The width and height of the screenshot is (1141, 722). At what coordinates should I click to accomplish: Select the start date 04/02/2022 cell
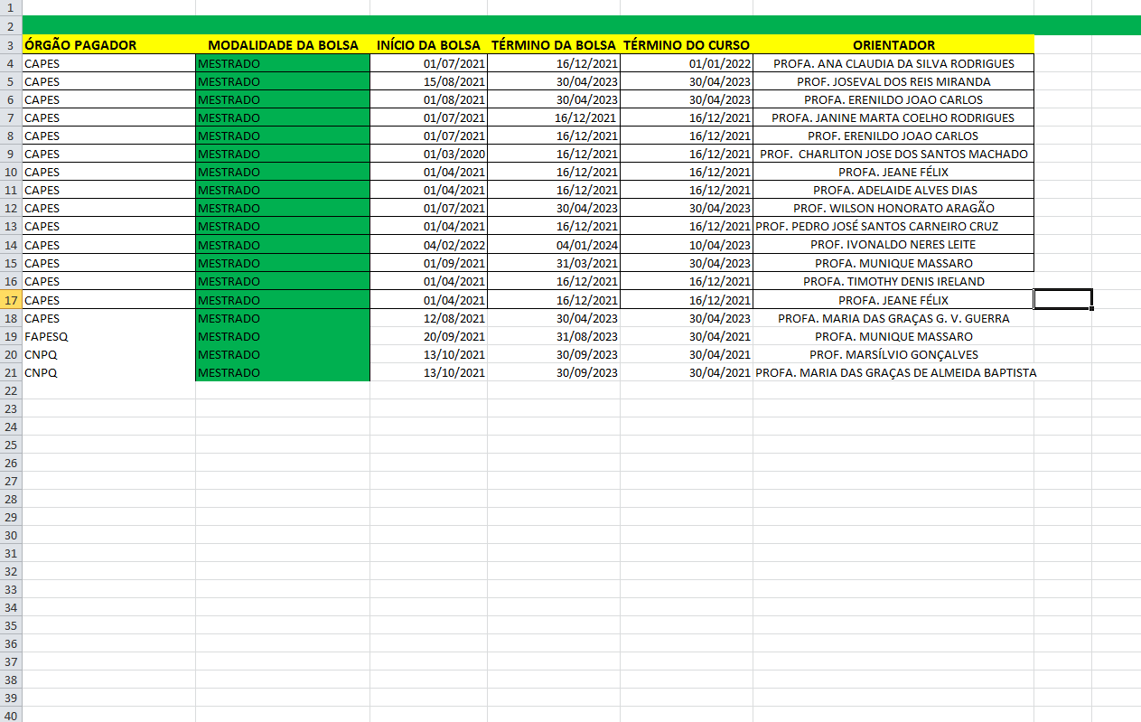point(428,245)
